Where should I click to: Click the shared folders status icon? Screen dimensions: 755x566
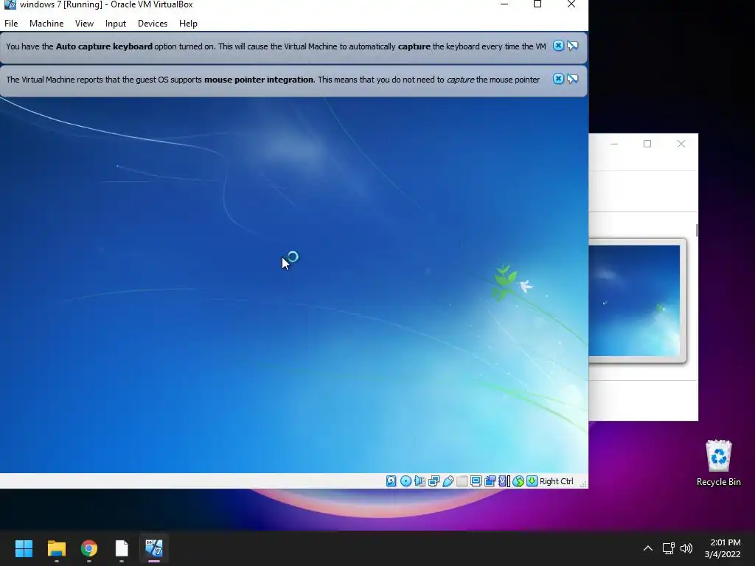pyautogui.click(x=462, y=481)
